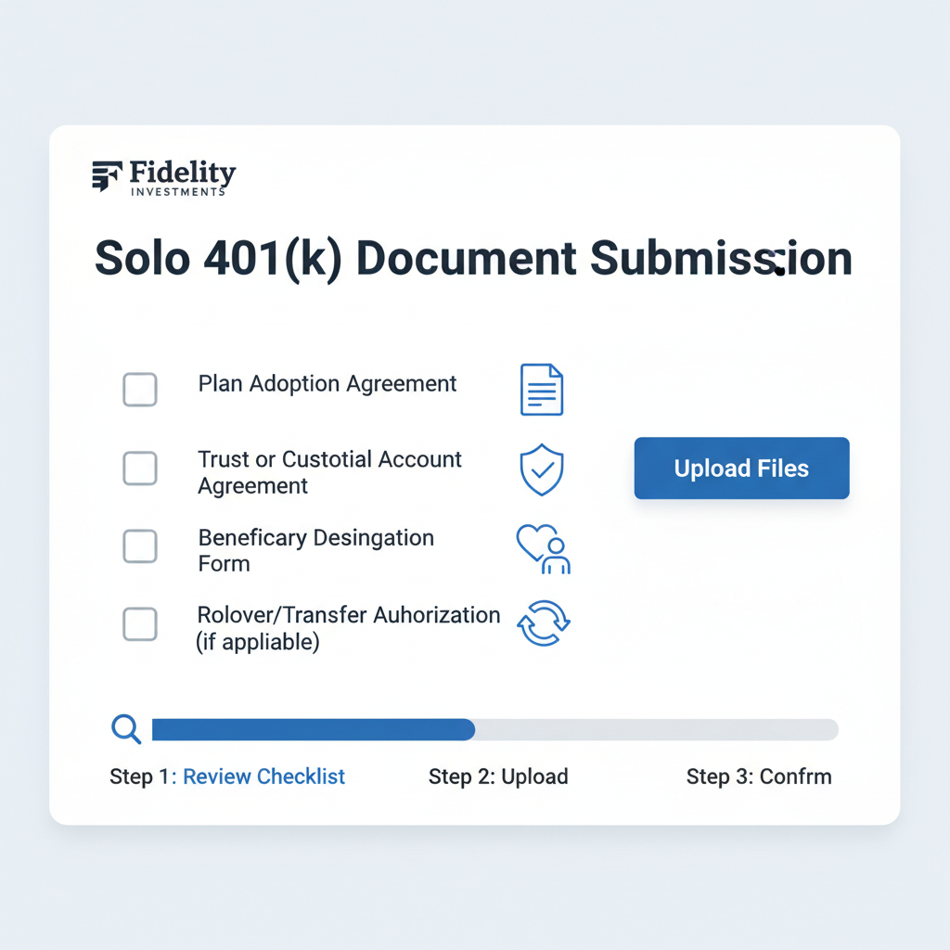Click the Beneficiary Designation Form label
Image resolution: width=950 pixels, height=950 pixels.
[x=315, y=550]
